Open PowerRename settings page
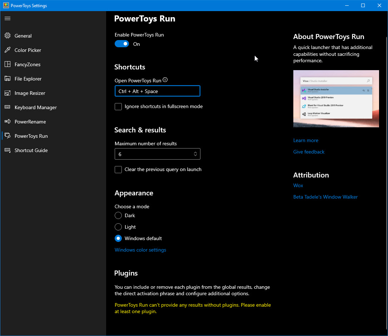Screen dimensions: 388x336 (30, 122)
